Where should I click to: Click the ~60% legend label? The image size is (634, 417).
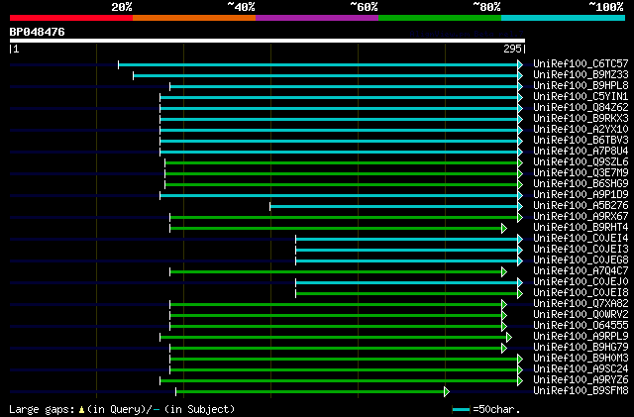coord(364,7)
